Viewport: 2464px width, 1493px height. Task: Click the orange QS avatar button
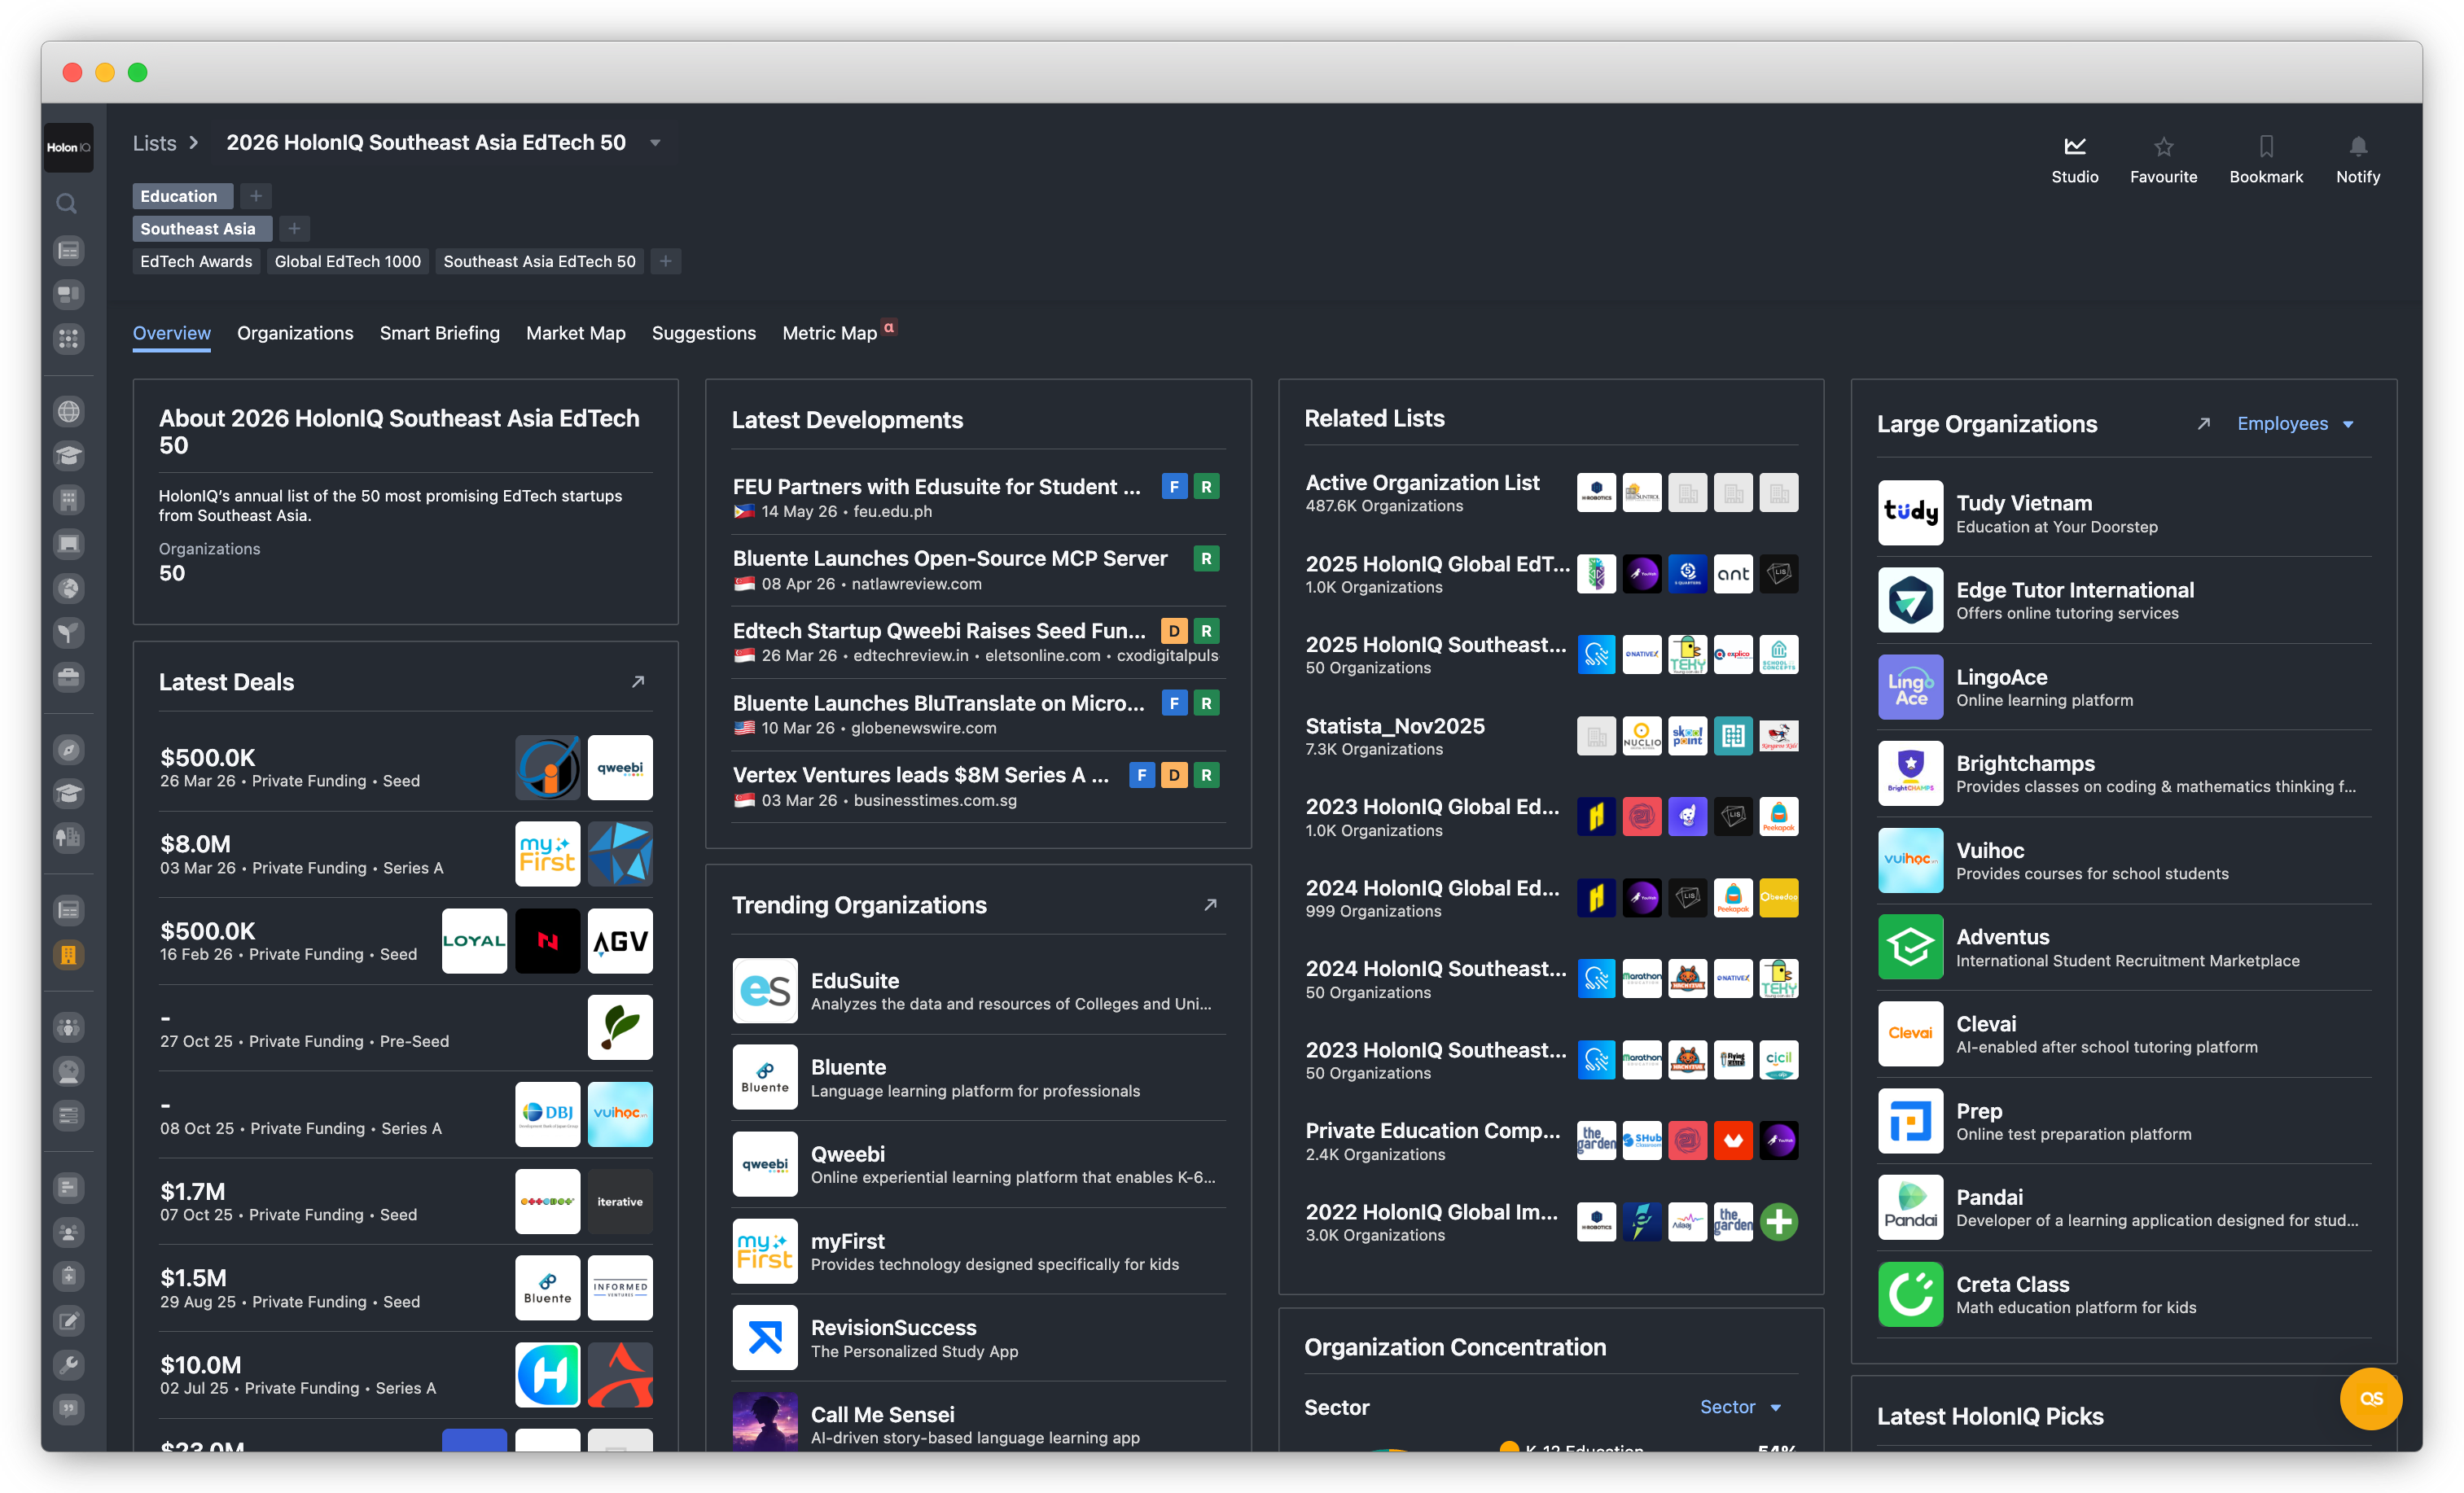click(2370, 1398)
